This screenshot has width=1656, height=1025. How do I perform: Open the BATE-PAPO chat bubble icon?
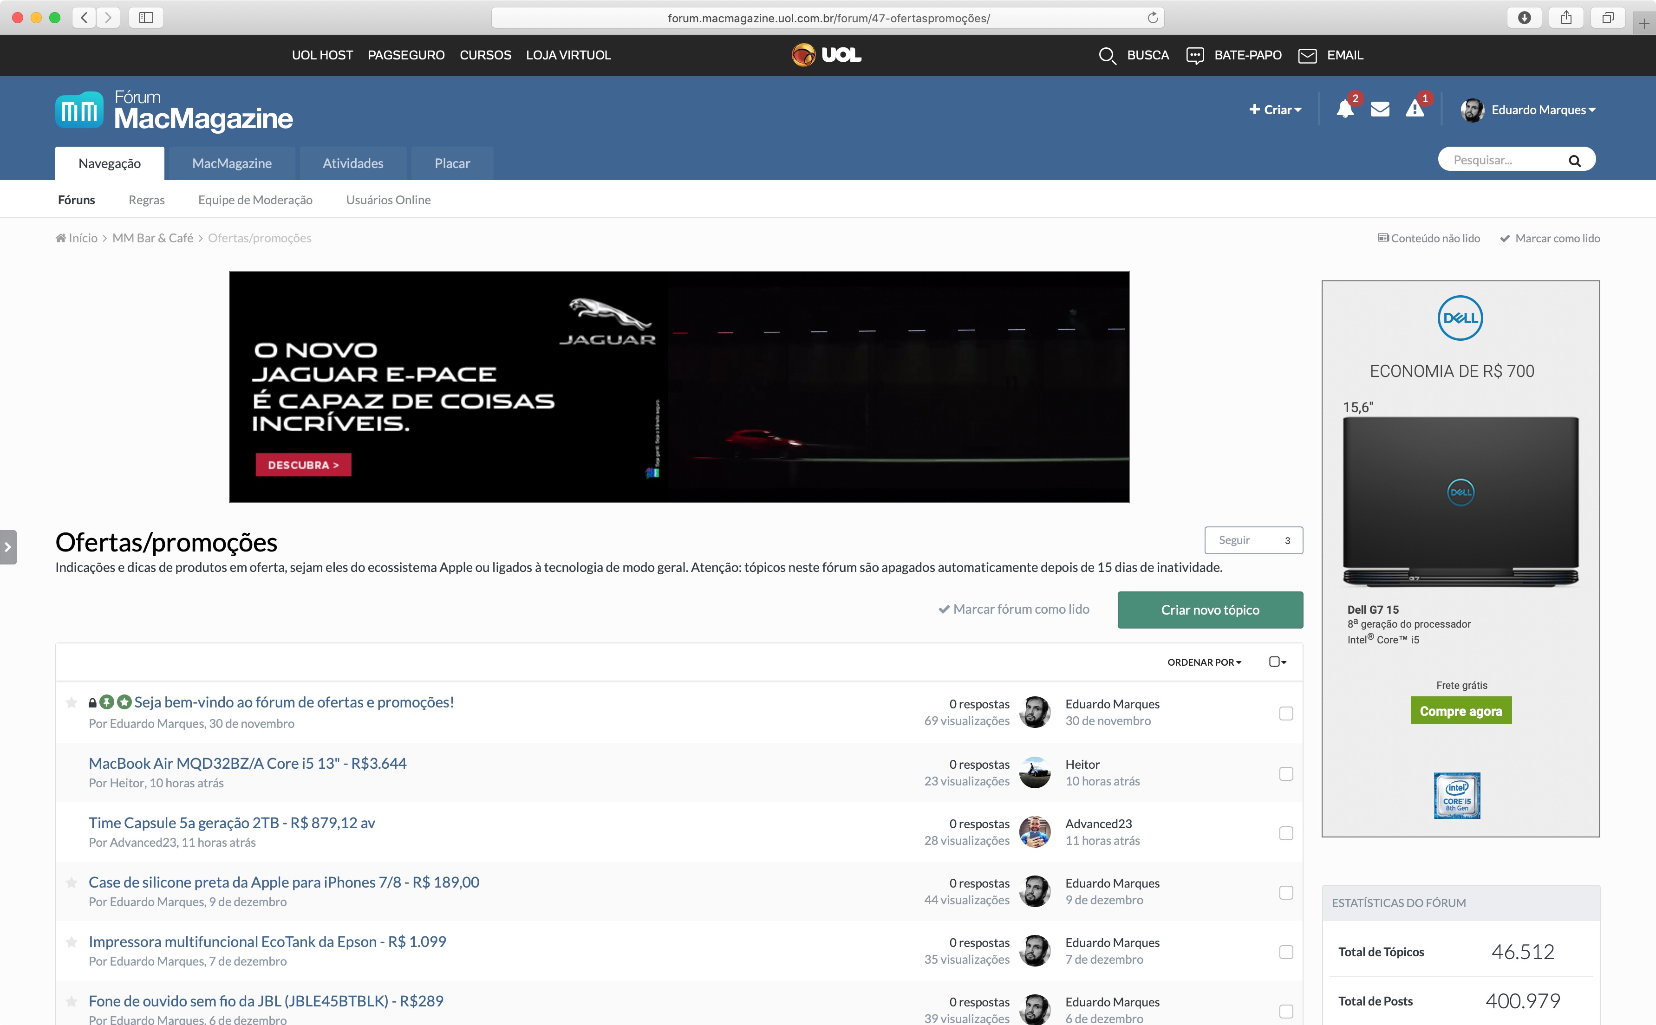1195,56
